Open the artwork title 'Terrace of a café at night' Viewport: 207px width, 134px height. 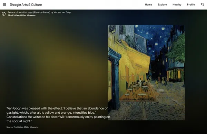point(39,12)
